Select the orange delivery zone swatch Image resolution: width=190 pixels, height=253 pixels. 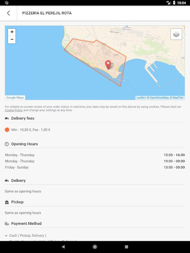(7, 130)
